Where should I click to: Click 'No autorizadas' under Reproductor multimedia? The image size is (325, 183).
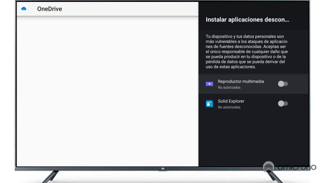[x=229, y=87]
